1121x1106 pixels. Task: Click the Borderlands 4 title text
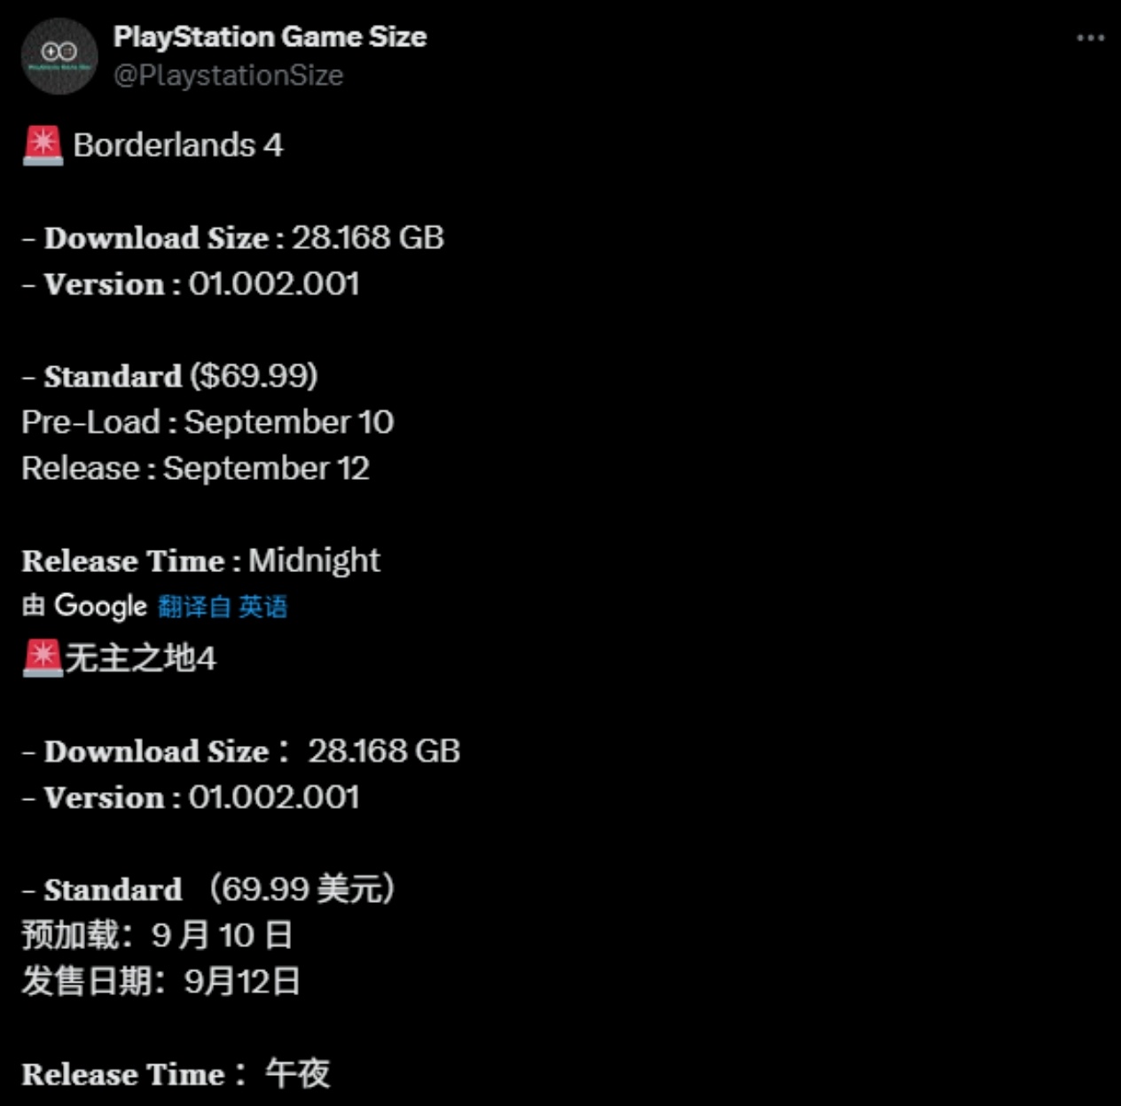(x=178, y=145)
